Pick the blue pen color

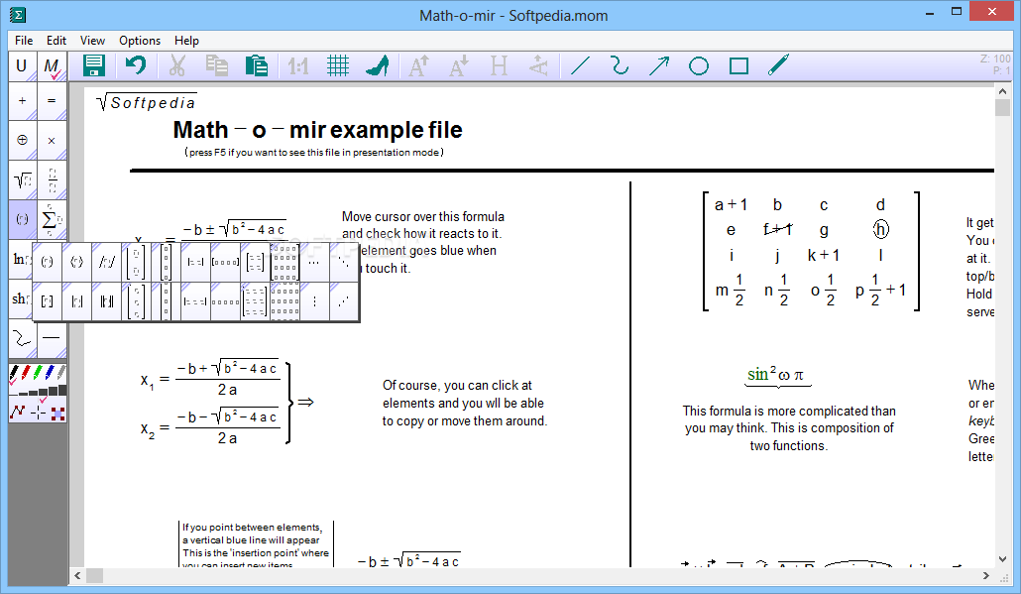click(50, 373)
